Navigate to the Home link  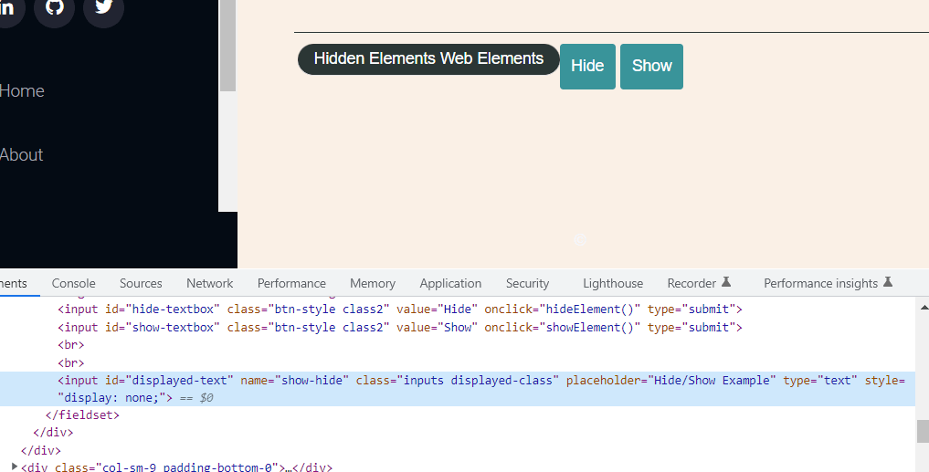(22, 91)
